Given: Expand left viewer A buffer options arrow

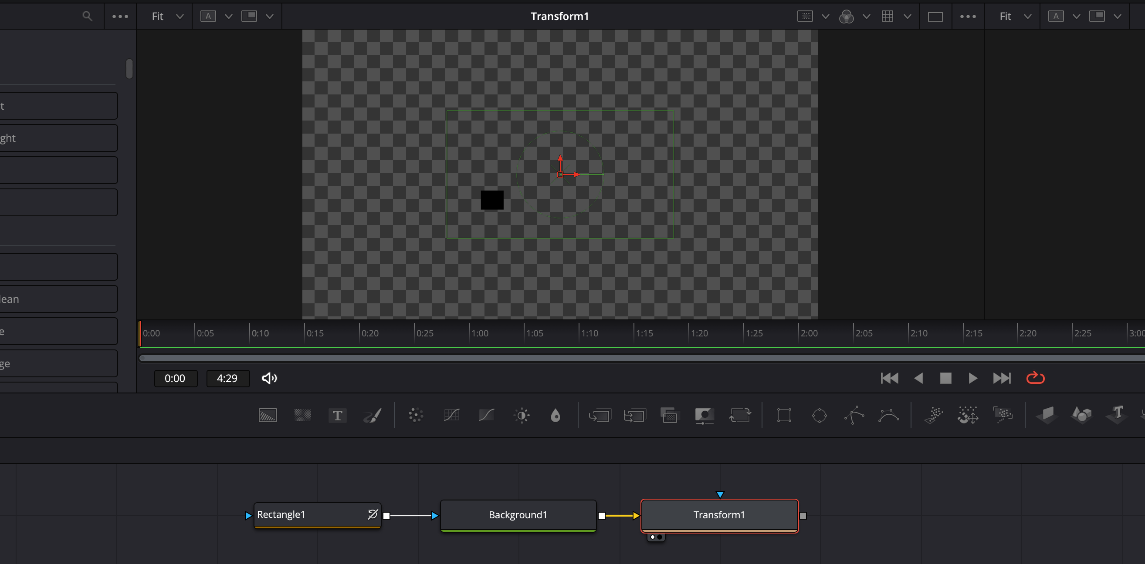Looking at the screenshot, I should pos(228,17).
